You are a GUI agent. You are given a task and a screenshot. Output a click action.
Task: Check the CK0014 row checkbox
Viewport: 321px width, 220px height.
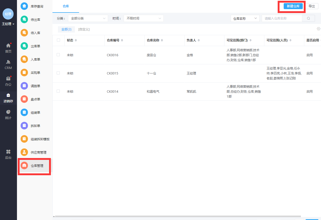58,91
